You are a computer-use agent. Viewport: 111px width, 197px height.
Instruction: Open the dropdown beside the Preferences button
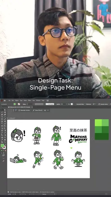pyautogui.click(x=95, y=104)
